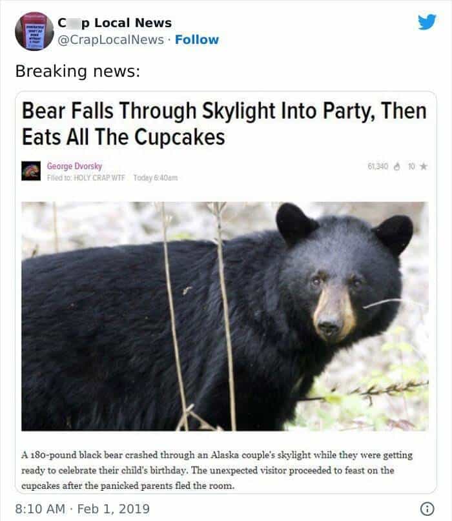Click the 61,340 view count

378,166
